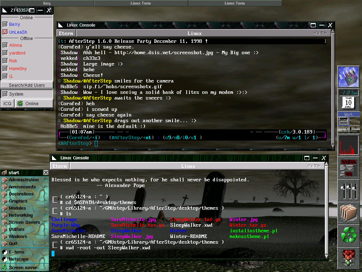Open the file folders wharf icon
The width and height of the screenshot is (362, 272).
coord(349,212)
